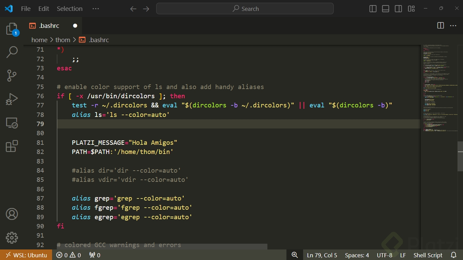463x260 pixels.
Task: Open Problems via errors and warnings count
Action: click(68, 255)
